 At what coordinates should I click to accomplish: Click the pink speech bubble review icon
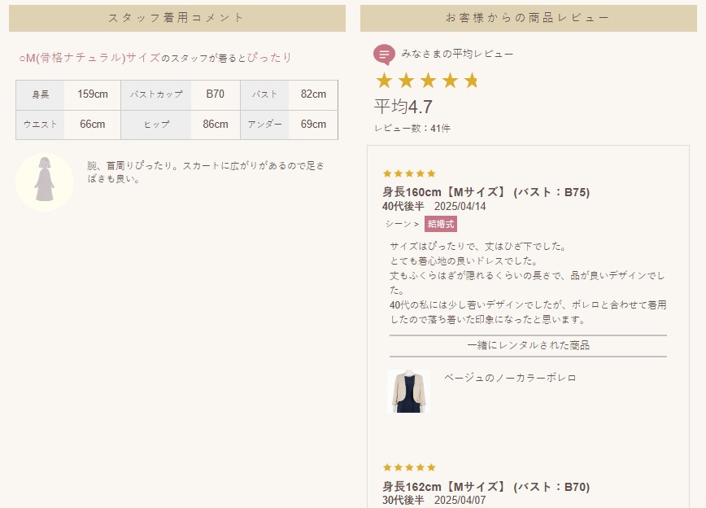click(384, 55)
